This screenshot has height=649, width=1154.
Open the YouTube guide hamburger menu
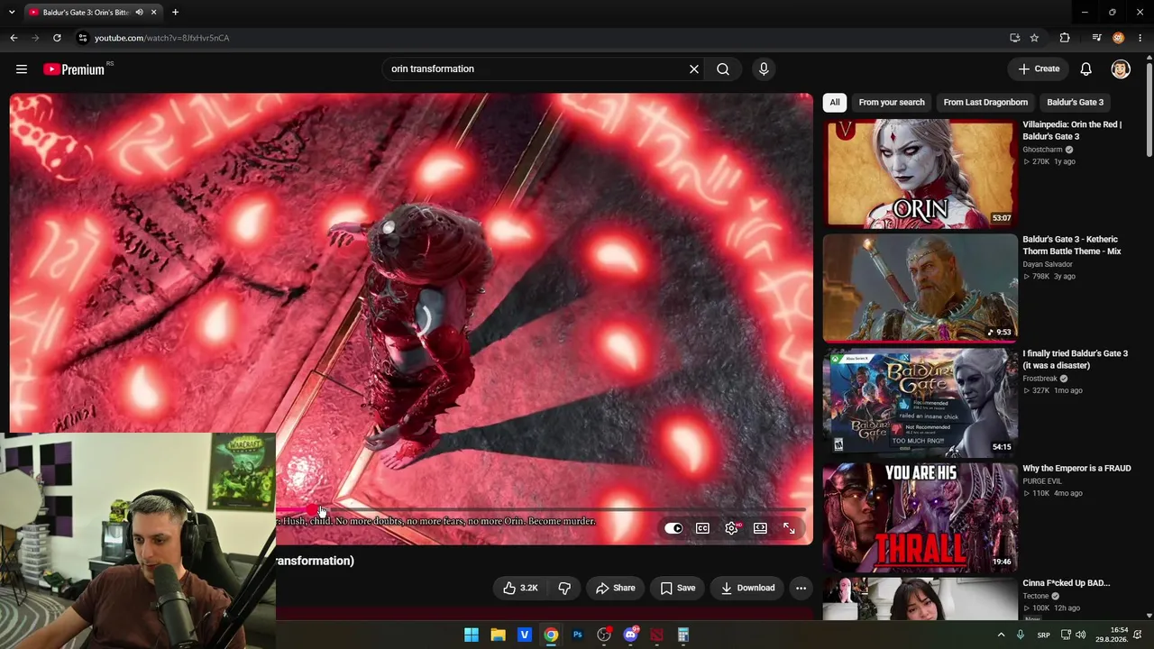(22, 69)
